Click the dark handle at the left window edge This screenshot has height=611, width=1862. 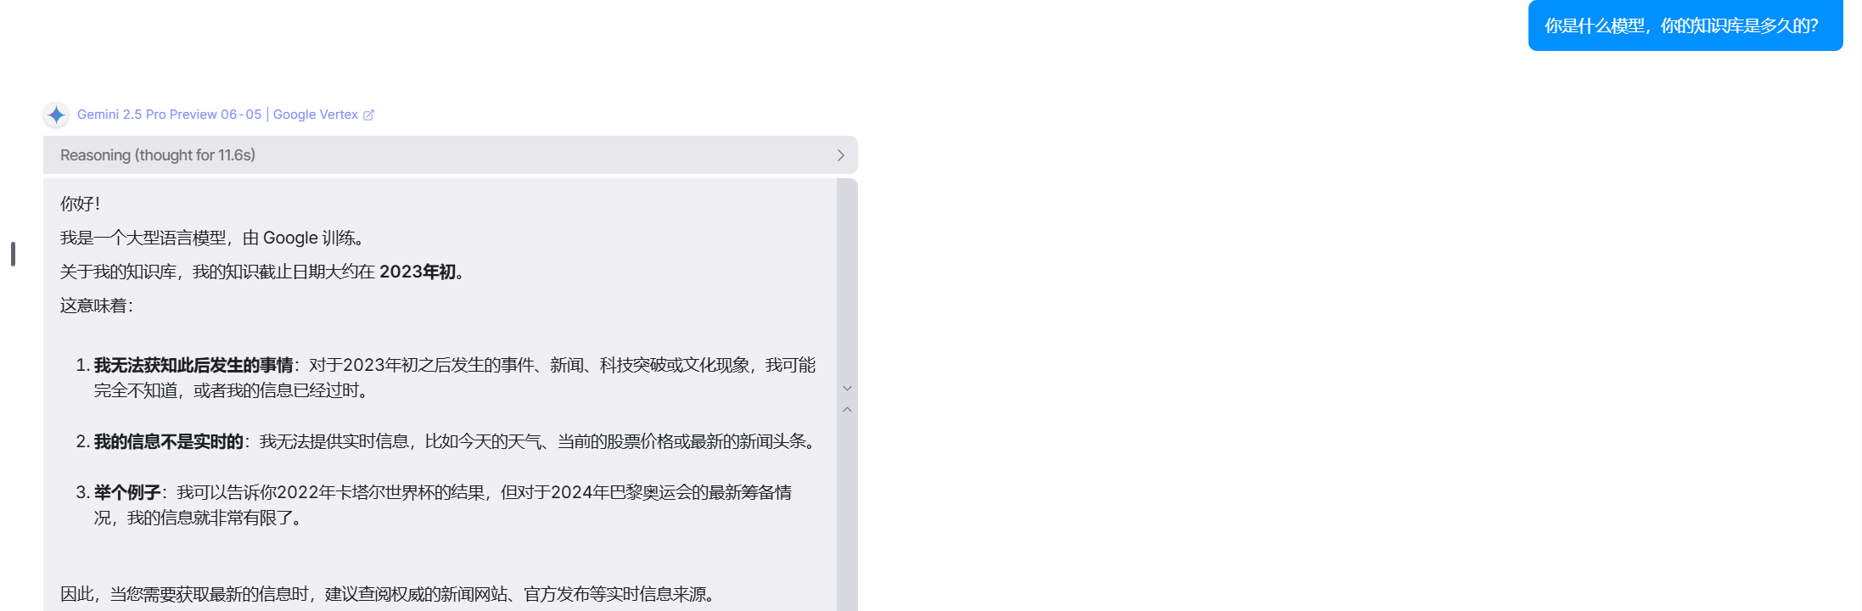13,254
